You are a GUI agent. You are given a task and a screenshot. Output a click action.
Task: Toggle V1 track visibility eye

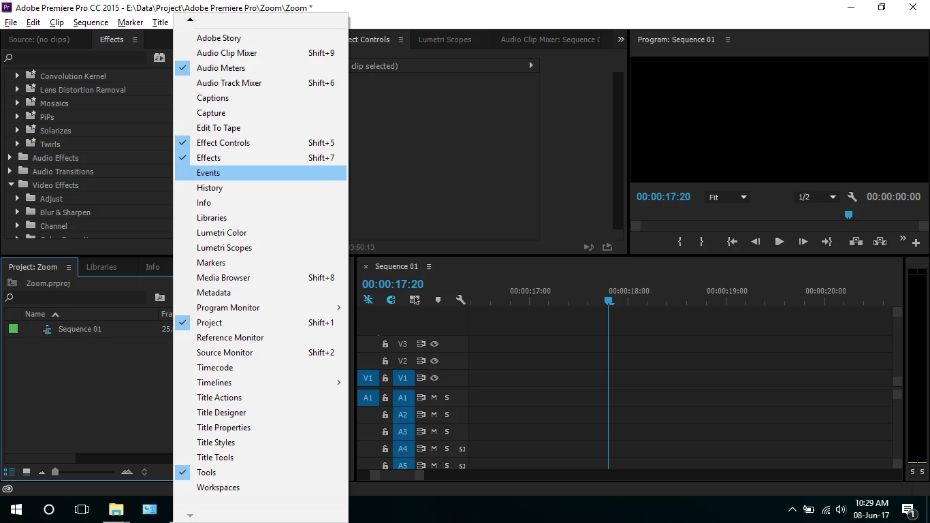(x=434, y=378)
